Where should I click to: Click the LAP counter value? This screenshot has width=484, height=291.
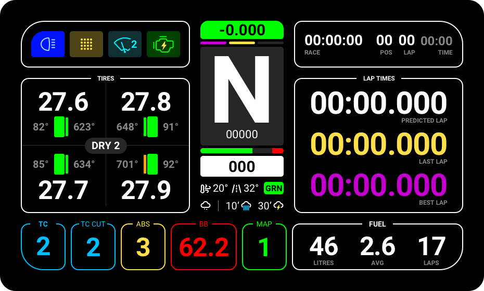[406, 41]
